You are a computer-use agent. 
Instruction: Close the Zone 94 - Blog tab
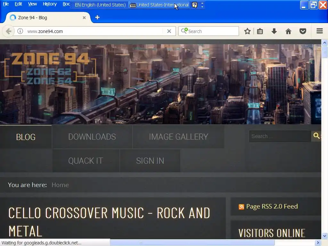[84, 18]
